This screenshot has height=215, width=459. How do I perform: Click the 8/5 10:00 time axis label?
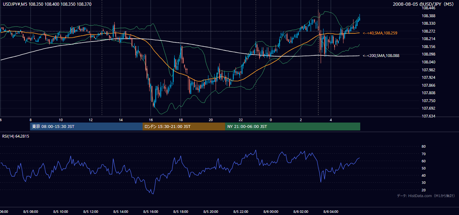61,211
